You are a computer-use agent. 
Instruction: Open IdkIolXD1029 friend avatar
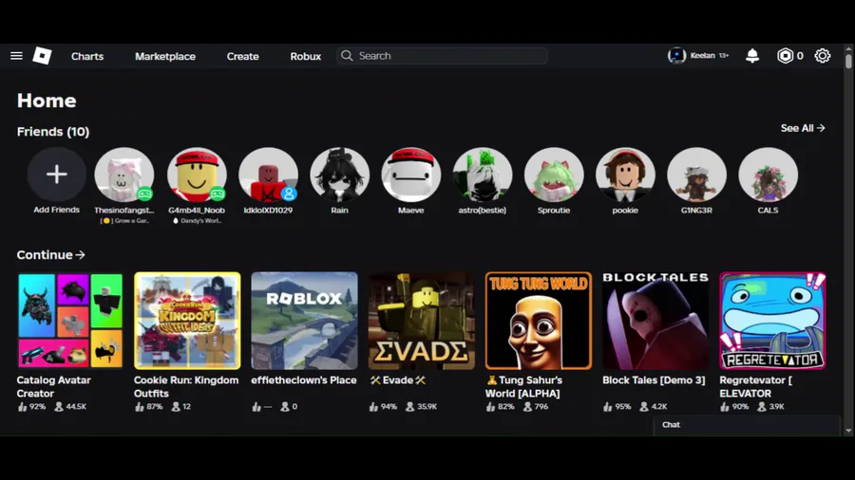tap(268, 175)
